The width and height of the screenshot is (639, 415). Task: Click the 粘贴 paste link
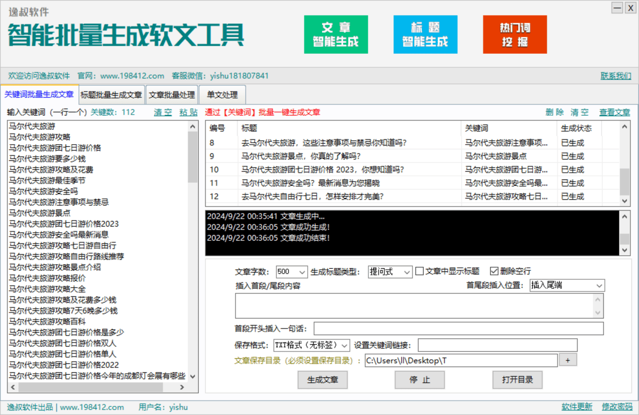(x=188, y=112)
